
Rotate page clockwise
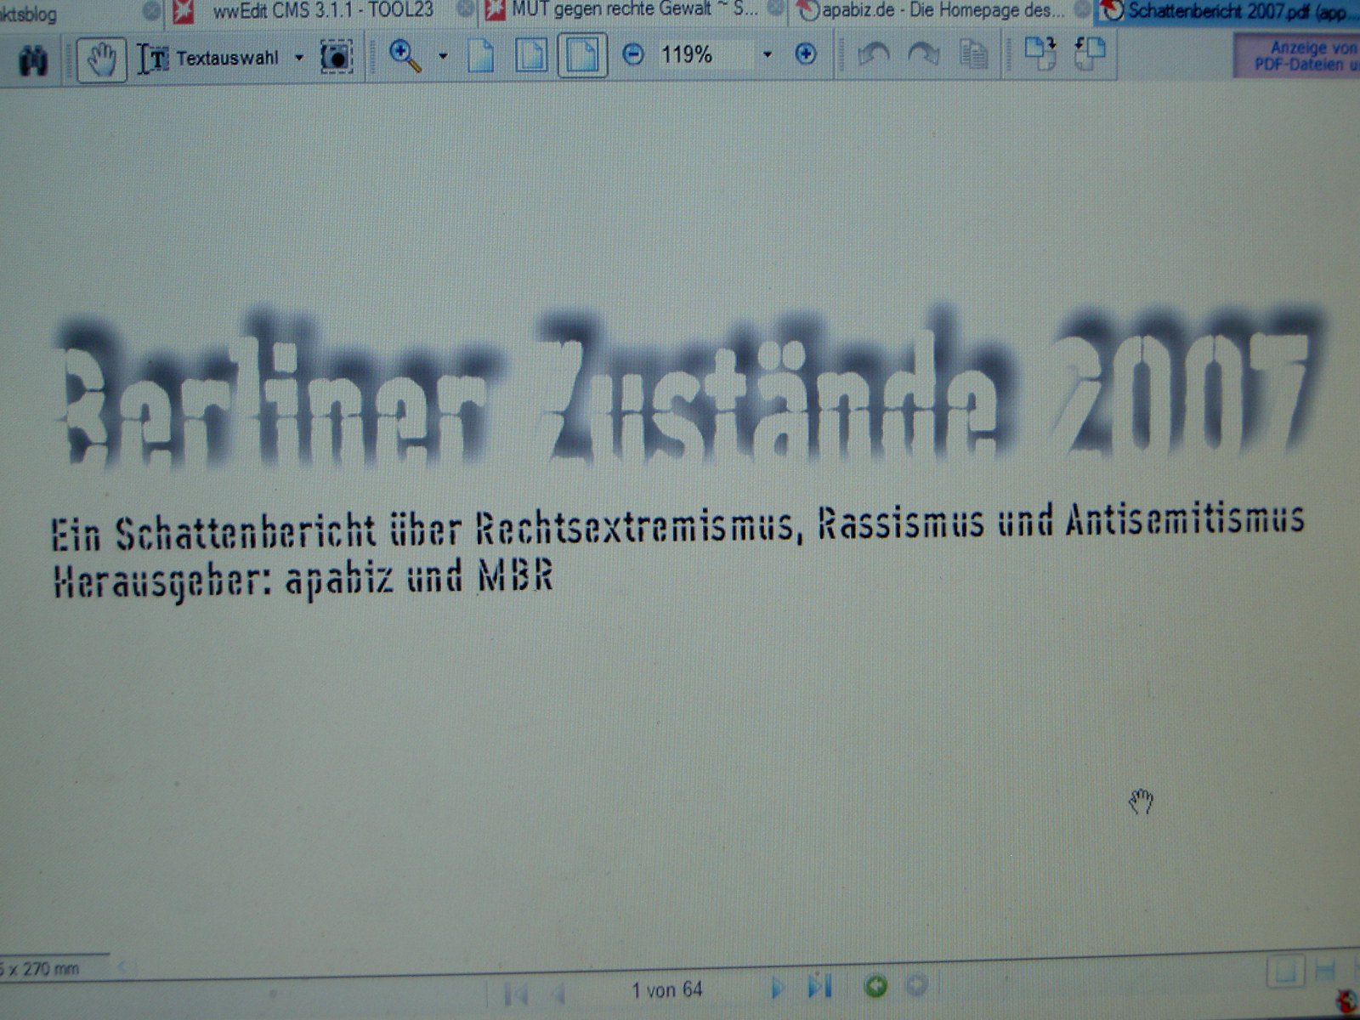click(923, 55)
